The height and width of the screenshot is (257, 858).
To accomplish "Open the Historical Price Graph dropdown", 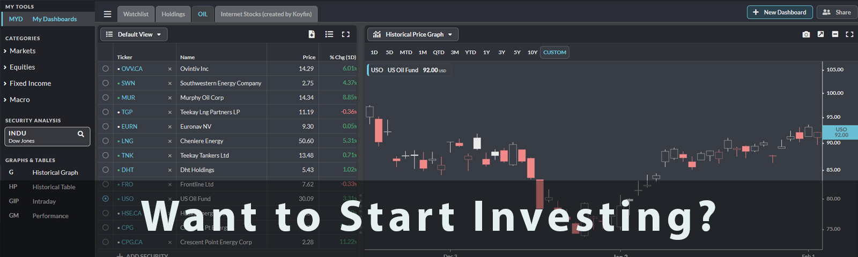I will (x=413, y=34).
